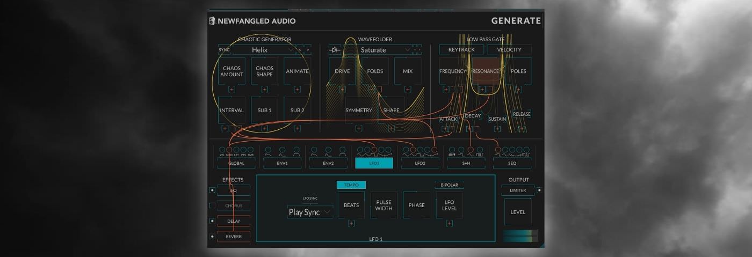Disable the TEMPO toggle for LFO 1

point(351,185)
